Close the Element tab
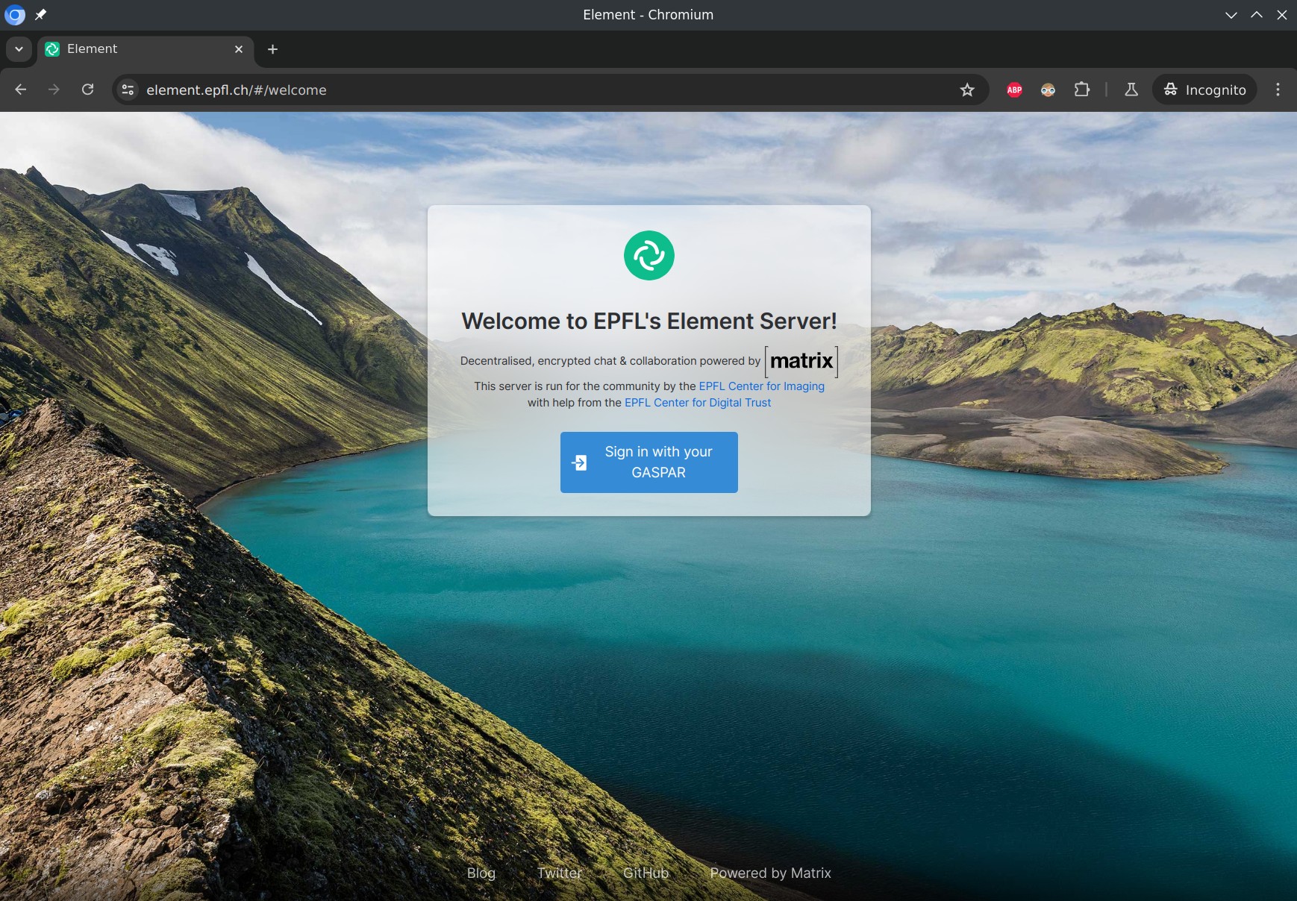 (x=239, y=49)
